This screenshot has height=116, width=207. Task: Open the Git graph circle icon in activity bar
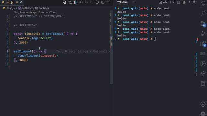pos(203,63)
